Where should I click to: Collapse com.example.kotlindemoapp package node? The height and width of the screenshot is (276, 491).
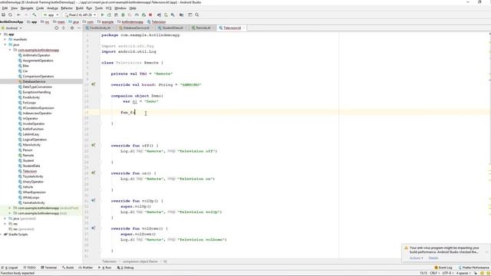tap(10, 50)
